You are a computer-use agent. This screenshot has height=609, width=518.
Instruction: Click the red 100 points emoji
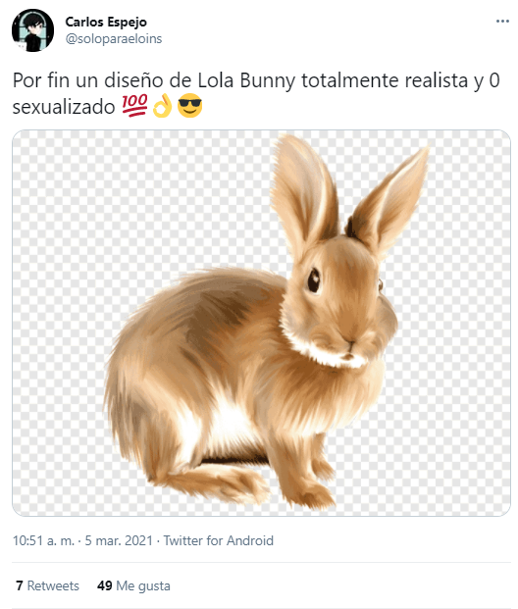[x=134, y=106]
